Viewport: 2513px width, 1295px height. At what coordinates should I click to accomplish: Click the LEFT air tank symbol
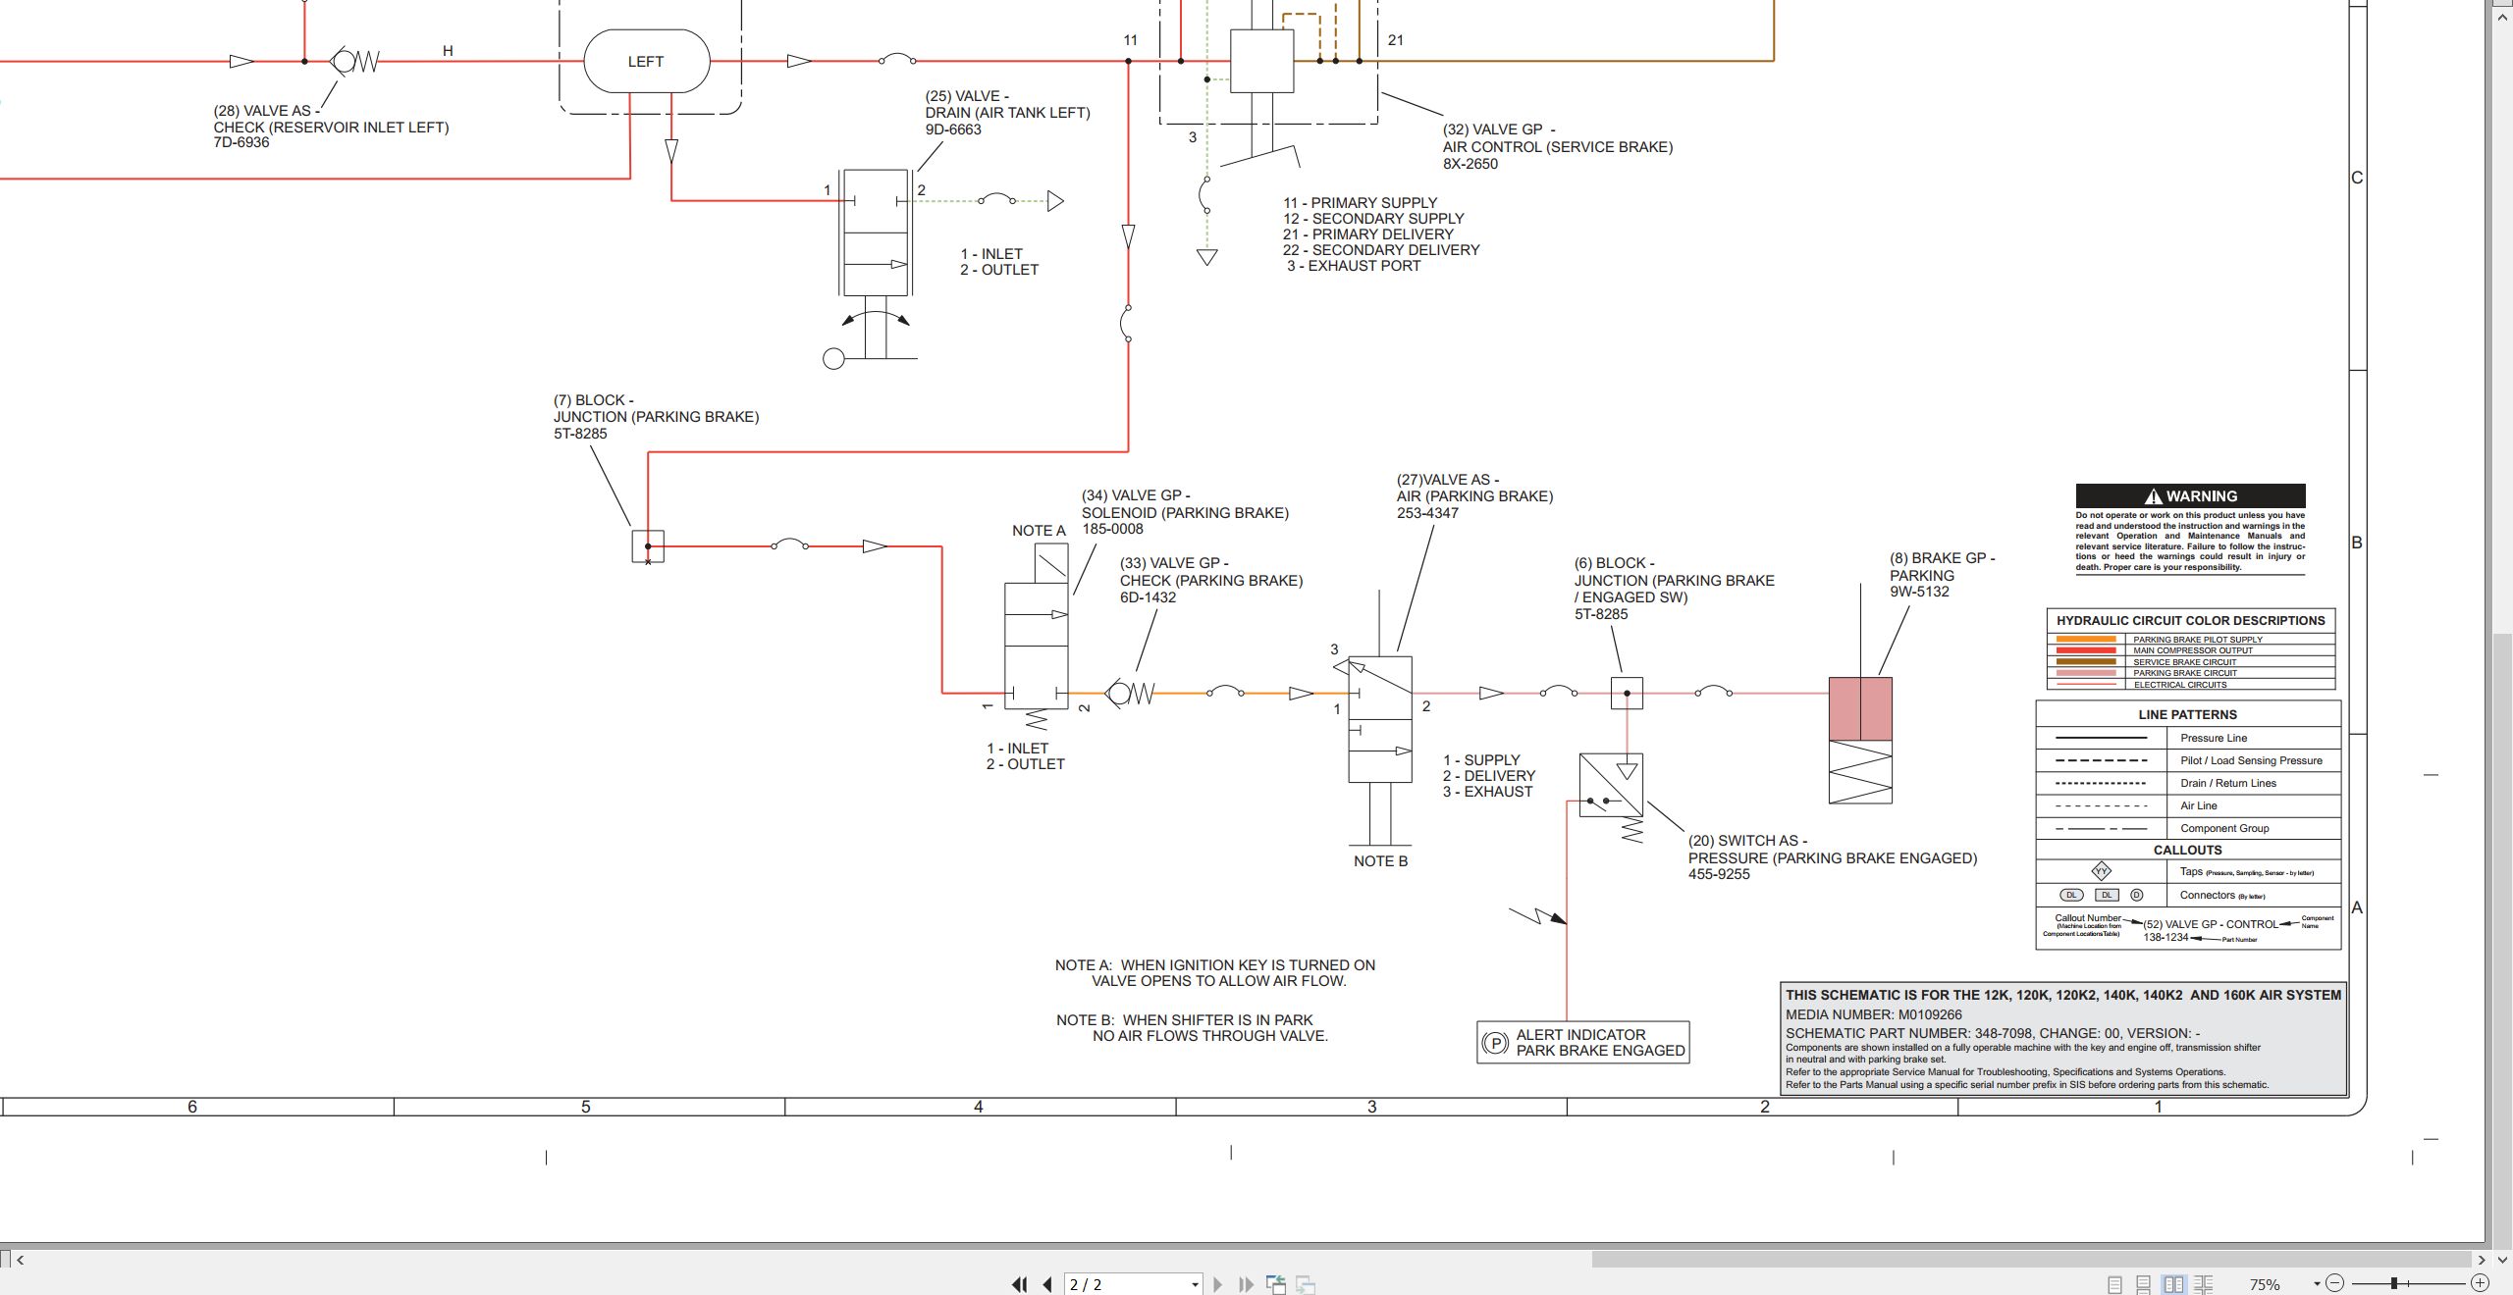click(646, 61)
